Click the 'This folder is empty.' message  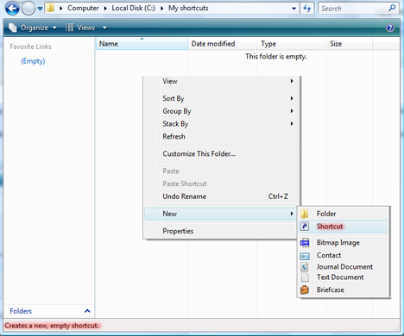click(x=276, y=57)
